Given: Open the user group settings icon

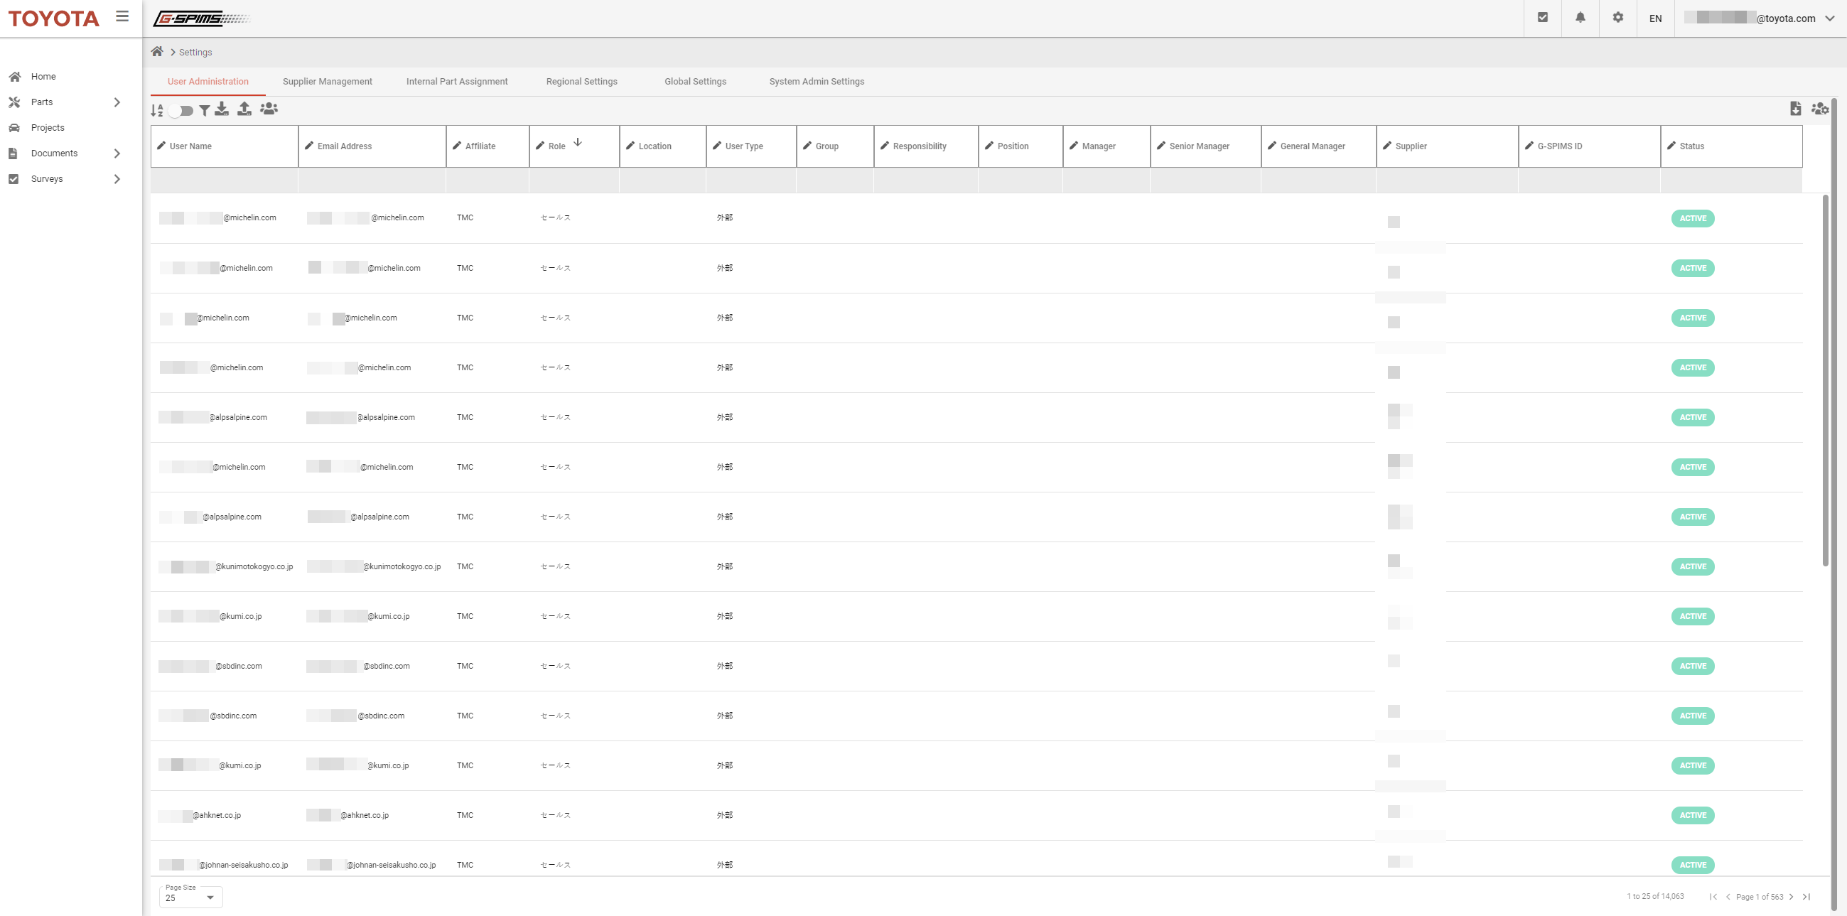Looking at the screenshot, I should 1820,109.
